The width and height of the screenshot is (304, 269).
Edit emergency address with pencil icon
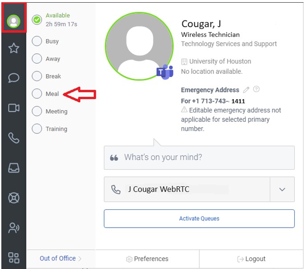[246, 90]
